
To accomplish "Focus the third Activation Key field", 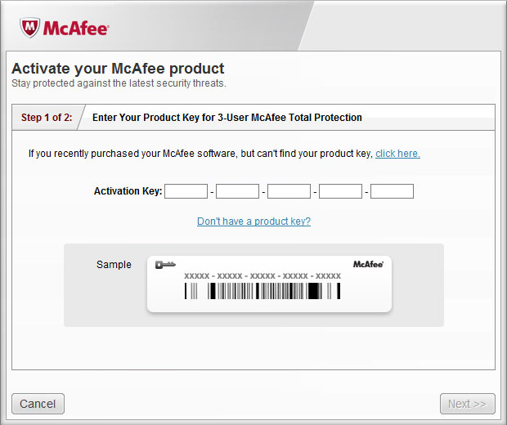I will tap(289, 191).
